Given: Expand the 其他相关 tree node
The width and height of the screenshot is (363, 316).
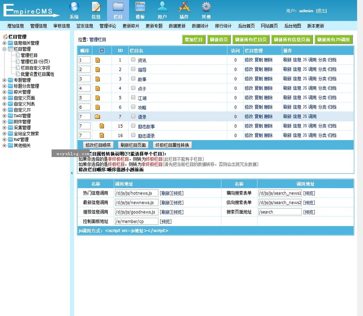Looking at the screenshot, I should (4, 145).
